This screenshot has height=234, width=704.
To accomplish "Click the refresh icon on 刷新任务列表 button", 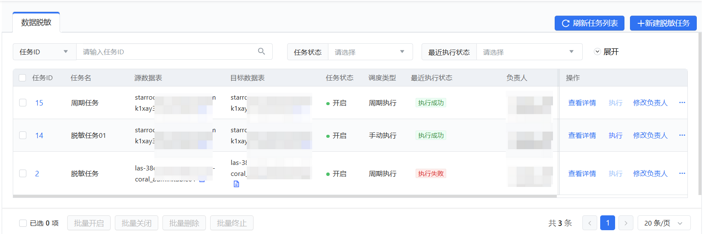I will [x=565, y=23].
